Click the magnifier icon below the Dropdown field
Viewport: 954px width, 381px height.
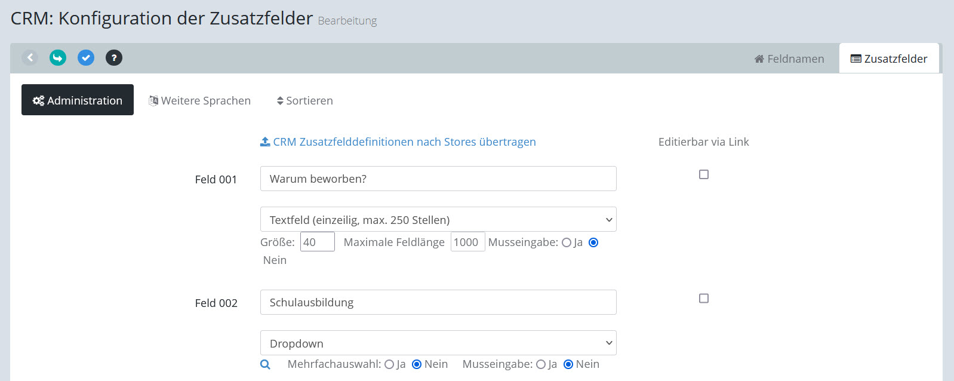coord(266,364)
